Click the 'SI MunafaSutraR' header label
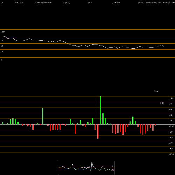Screen dimensions: 175x175 [43, 3]
